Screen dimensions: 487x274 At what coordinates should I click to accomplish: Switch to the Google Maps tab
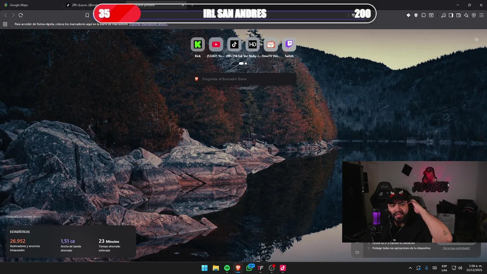tap(30, 5)
